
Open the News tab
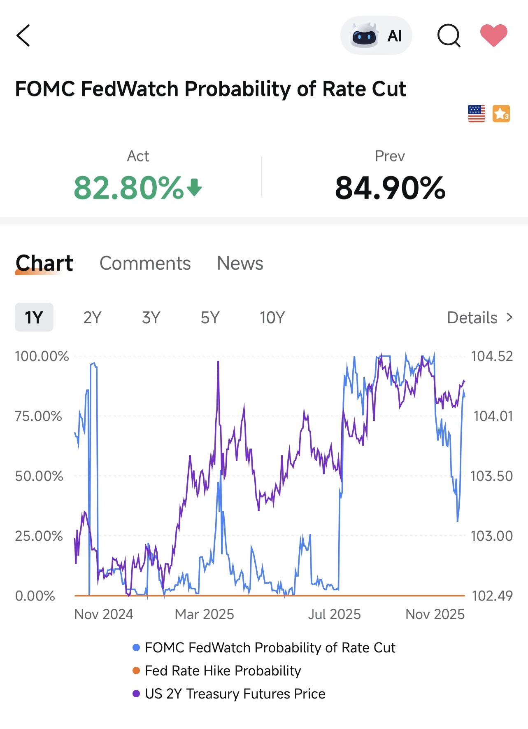point(240,264)
